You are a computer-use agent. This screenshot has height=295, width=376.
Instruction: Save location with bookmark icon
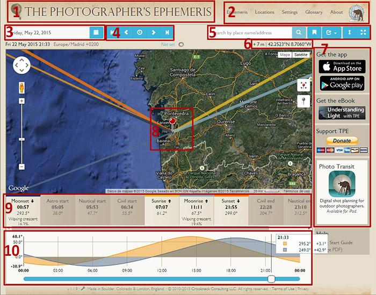click(315, 32)
